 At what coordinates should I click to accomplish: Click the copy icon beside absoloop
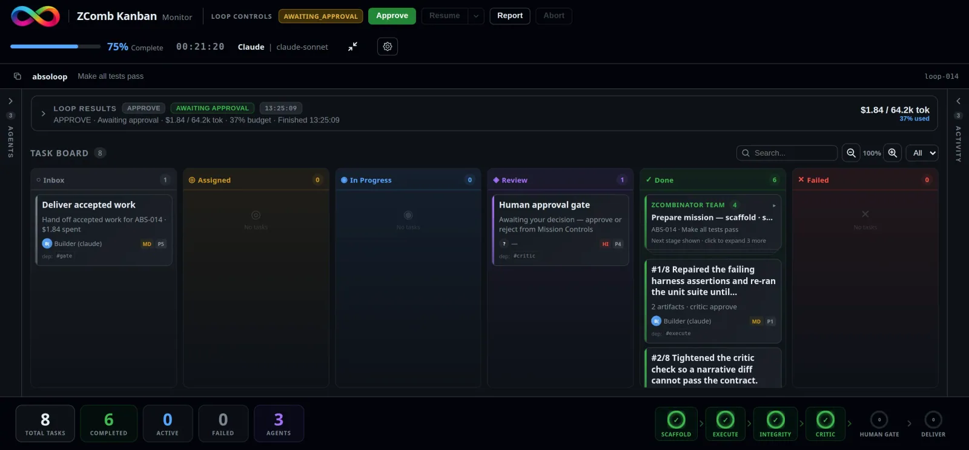tap(18, 76)
